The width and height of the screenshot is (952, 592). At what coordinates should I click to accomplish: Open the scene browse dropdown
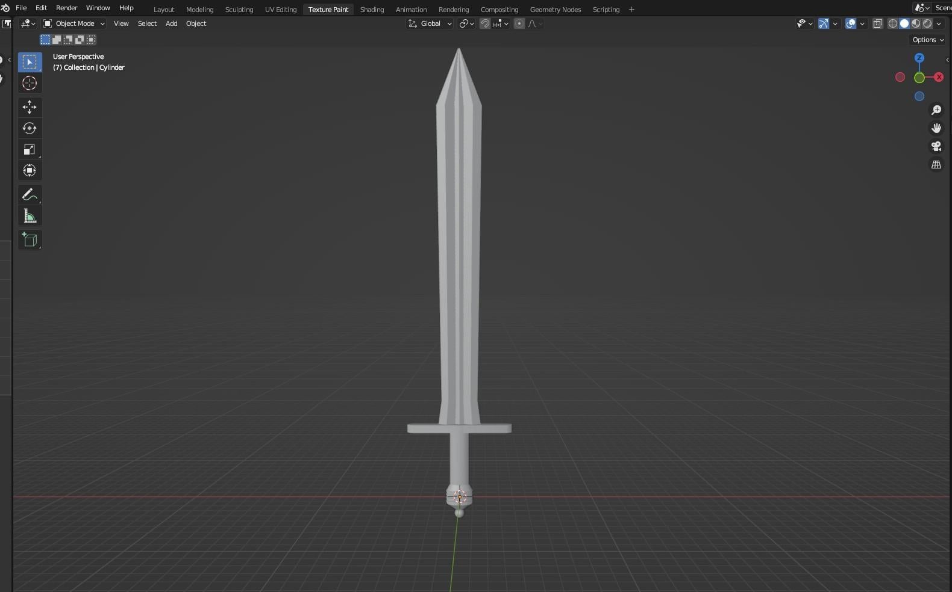coord(922,8)
